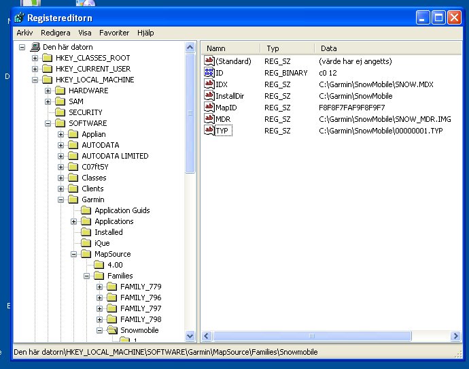Click value pane scroll right arrow
Viewport: 469px width, 369px height.
pyautogui.click(x=455, y=336)
